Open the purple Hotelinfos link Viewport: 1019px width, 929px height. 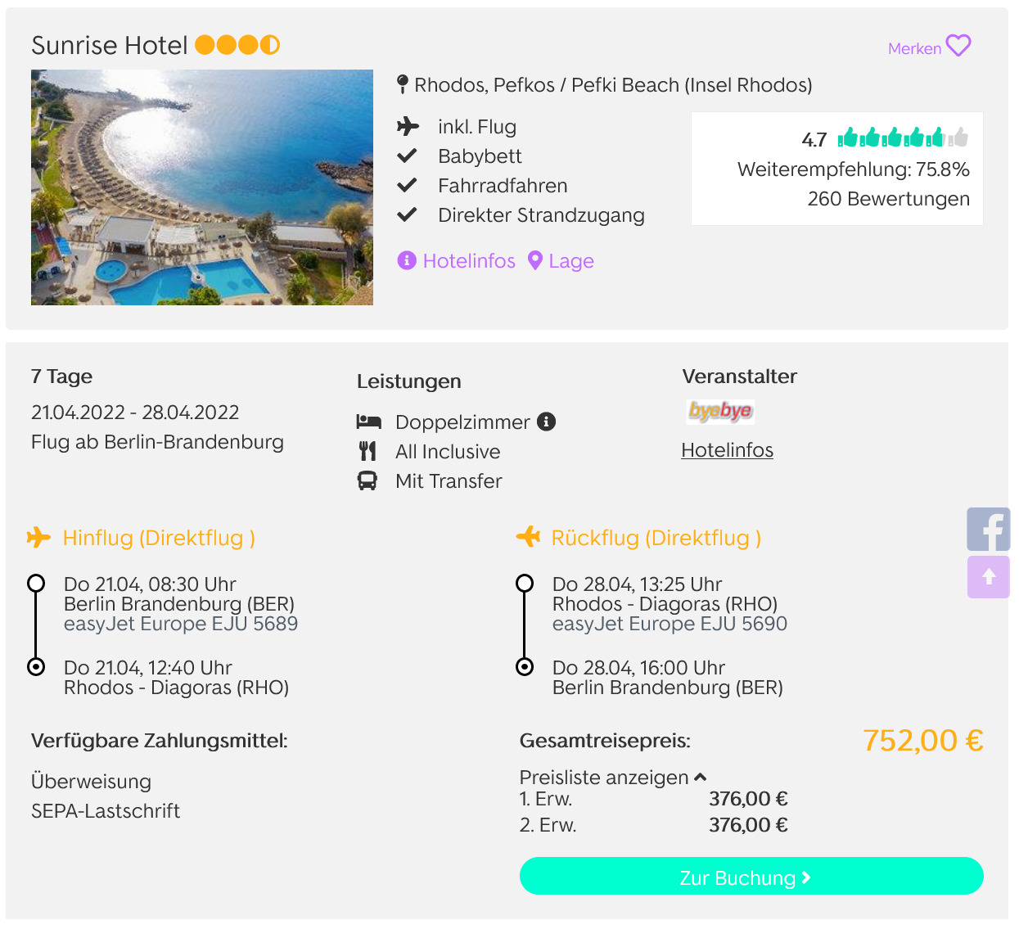[469, 260]
